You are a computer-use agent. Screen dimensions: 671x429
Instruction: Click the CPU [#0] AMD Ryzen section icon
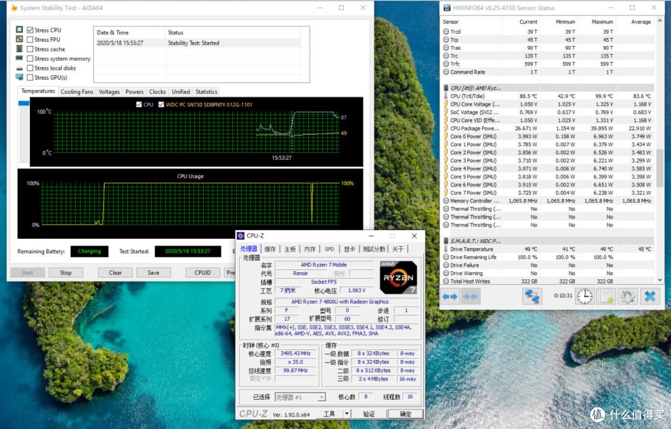point(446,88)
